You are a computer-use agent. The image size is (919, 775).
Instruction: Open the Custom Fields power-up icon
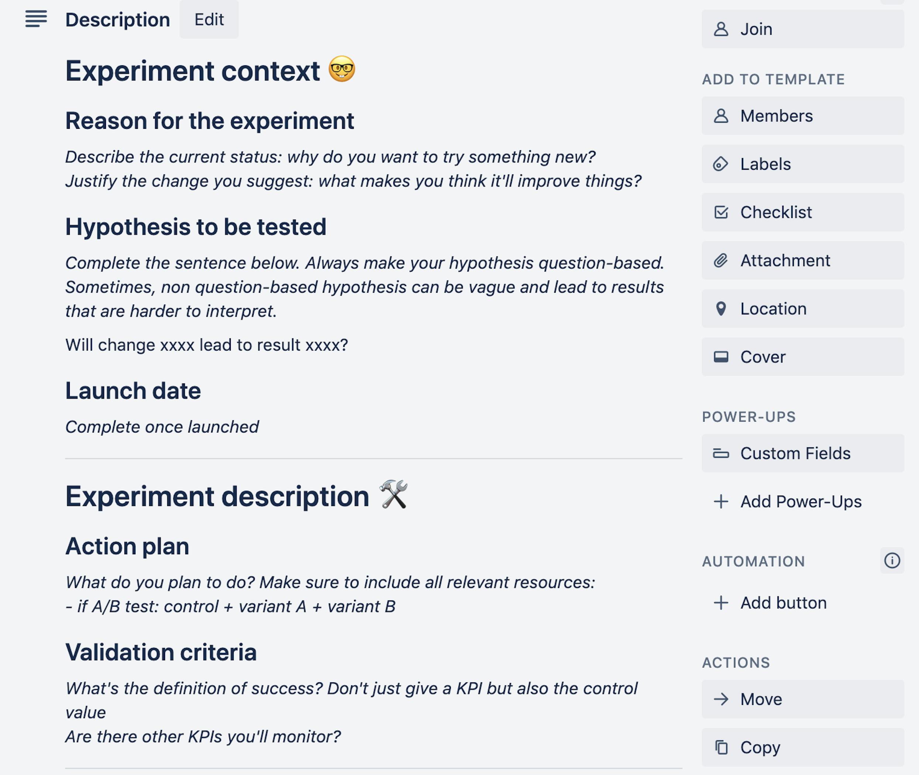721,453
